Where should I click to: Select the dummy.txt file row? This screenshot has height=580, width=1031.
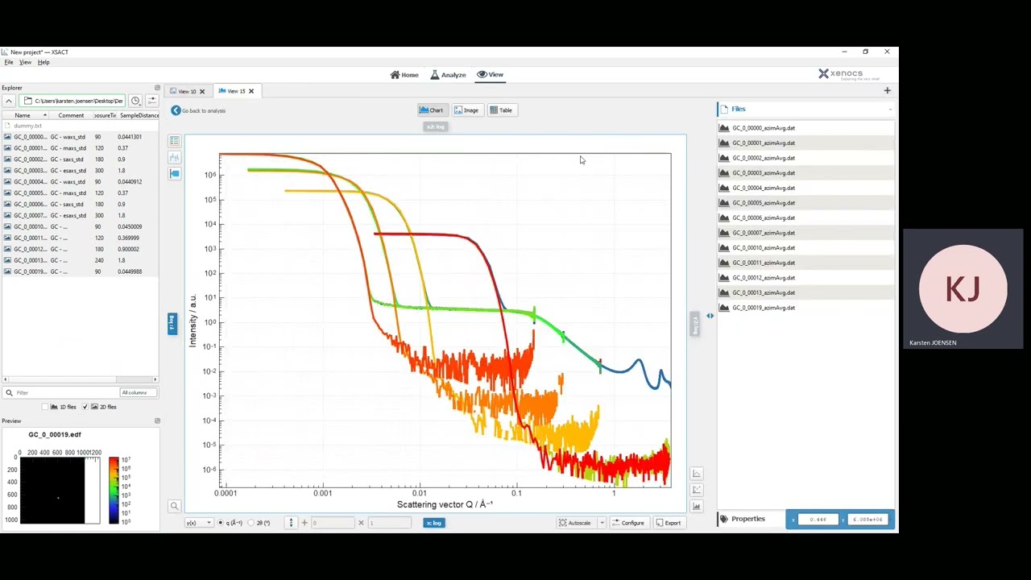[79, 126]
